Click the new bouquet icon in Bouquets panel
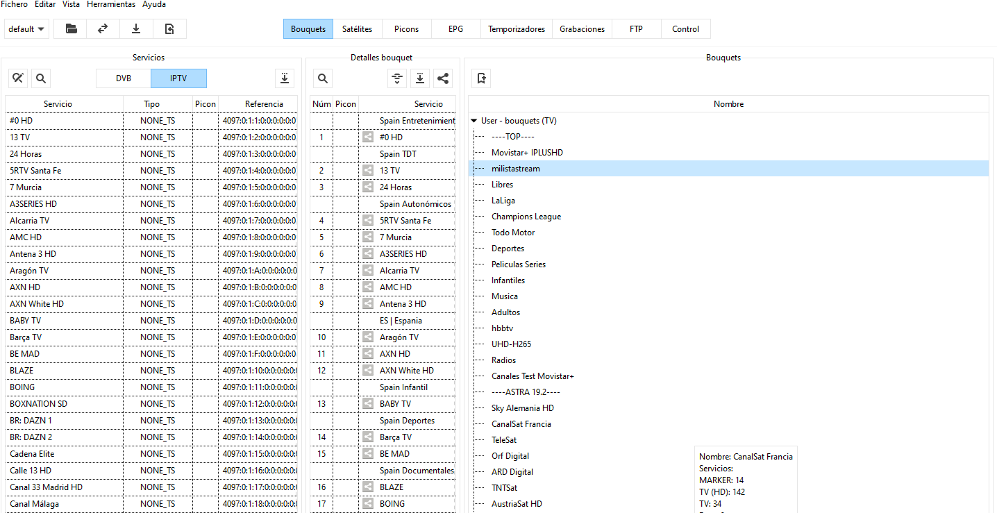 click(x=482, y=78)
